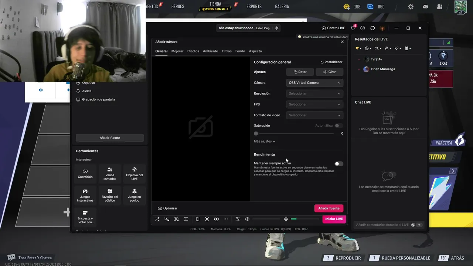The height and width of the screenshot is (266, 473).
Task: Open notifications bell with 8 badge
Action: click(353, 28)
